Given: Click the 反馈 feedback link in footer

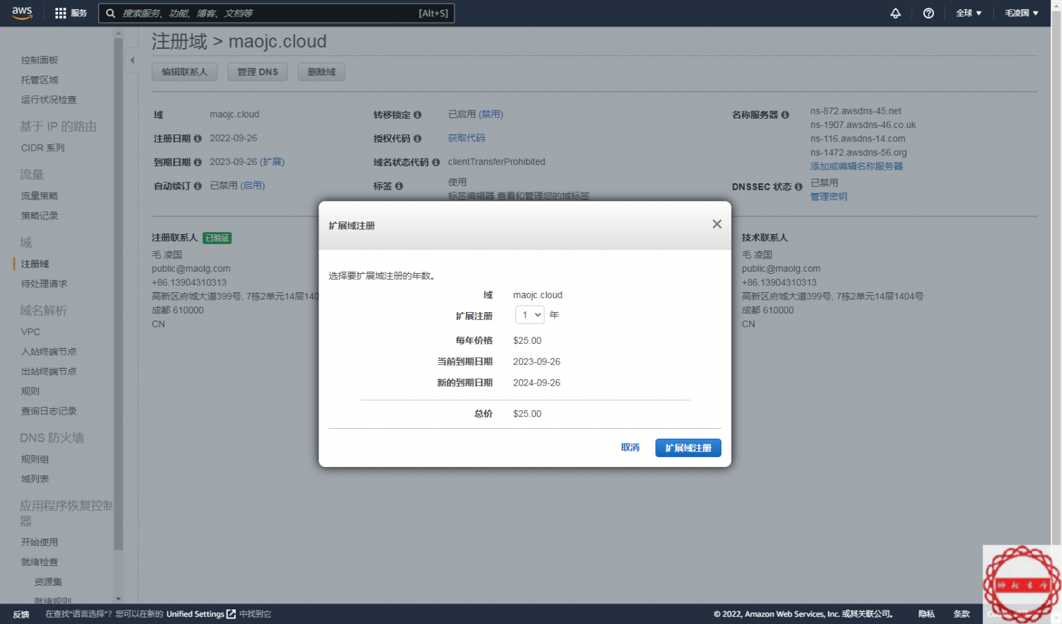Looking at the screenshot, I should (21, 614).
